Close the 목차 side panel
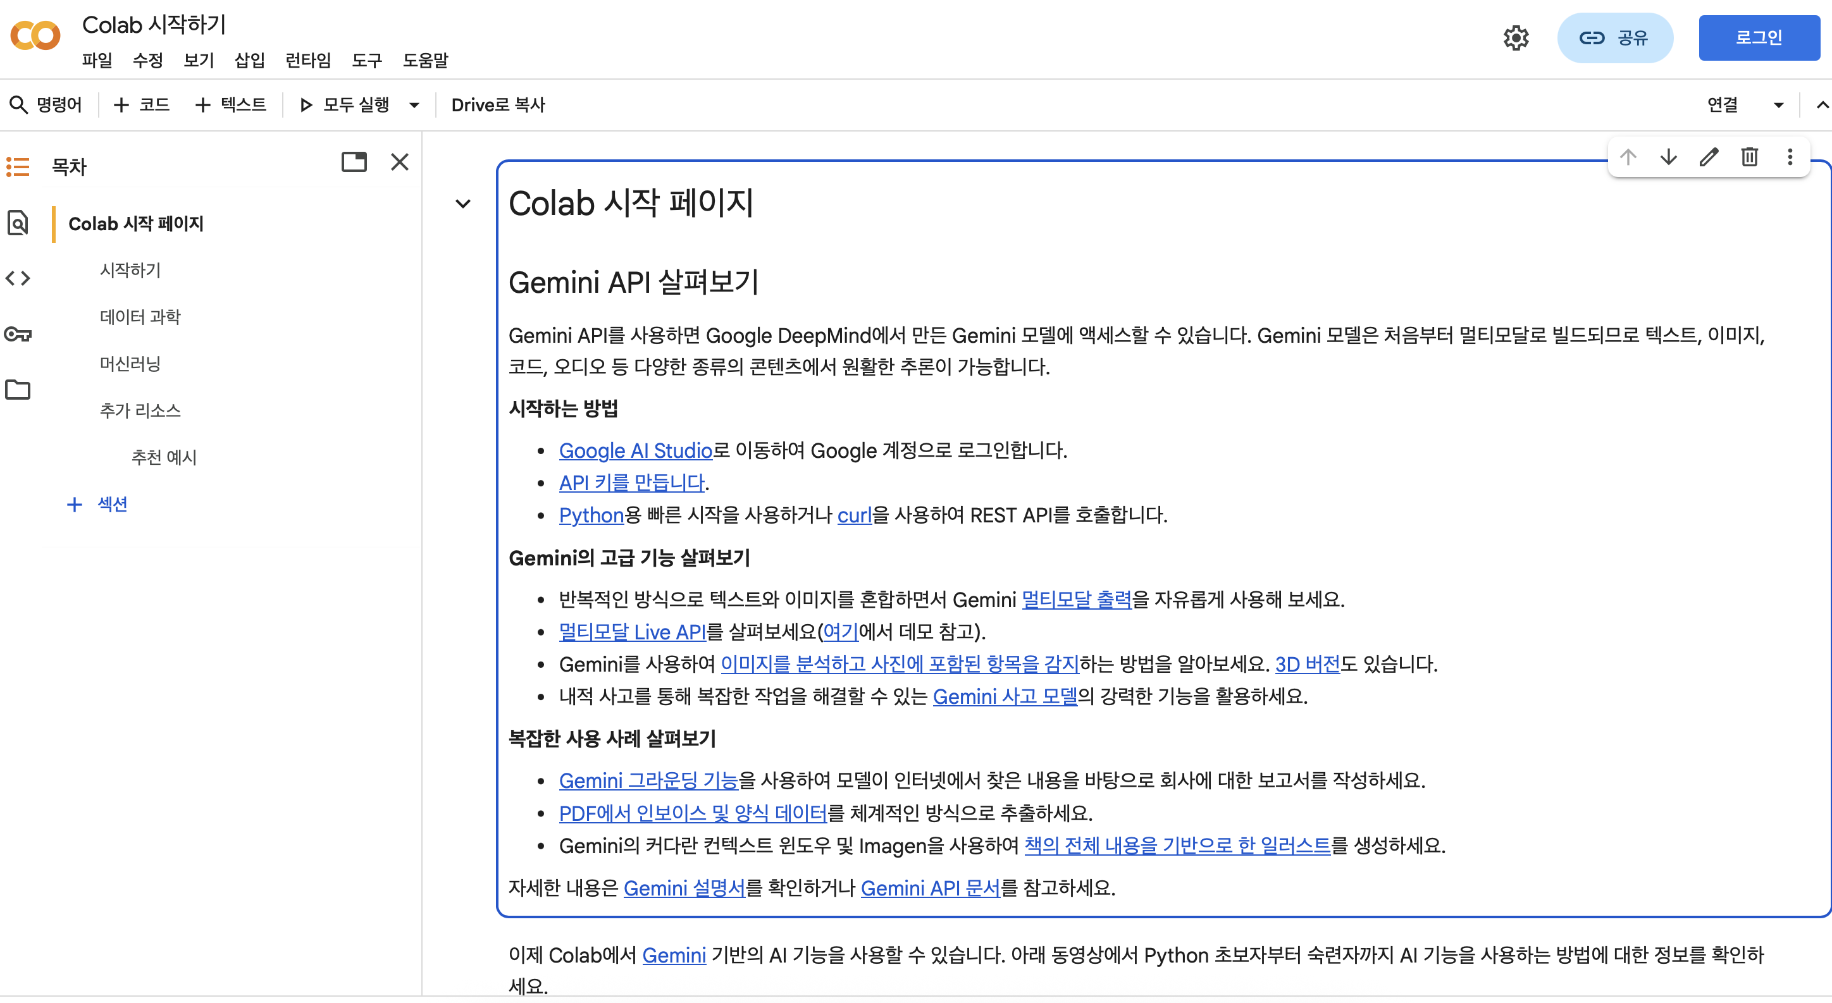Viewport: 1832px width, 1003px height. click(400, 162)
